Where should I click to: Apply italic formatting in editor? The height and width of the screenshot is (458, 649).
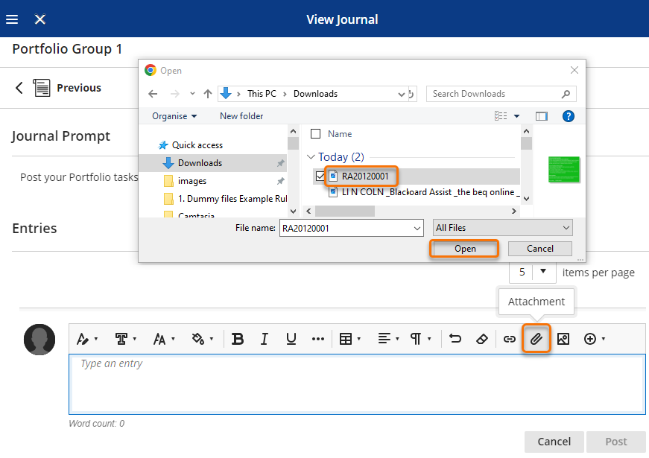[265, 339]
